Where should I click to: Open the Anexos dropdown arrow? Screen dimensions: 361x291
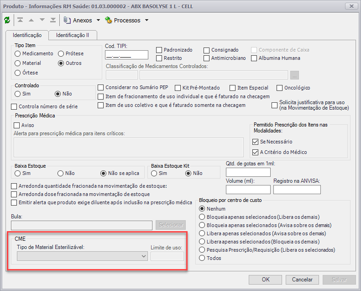98,20
